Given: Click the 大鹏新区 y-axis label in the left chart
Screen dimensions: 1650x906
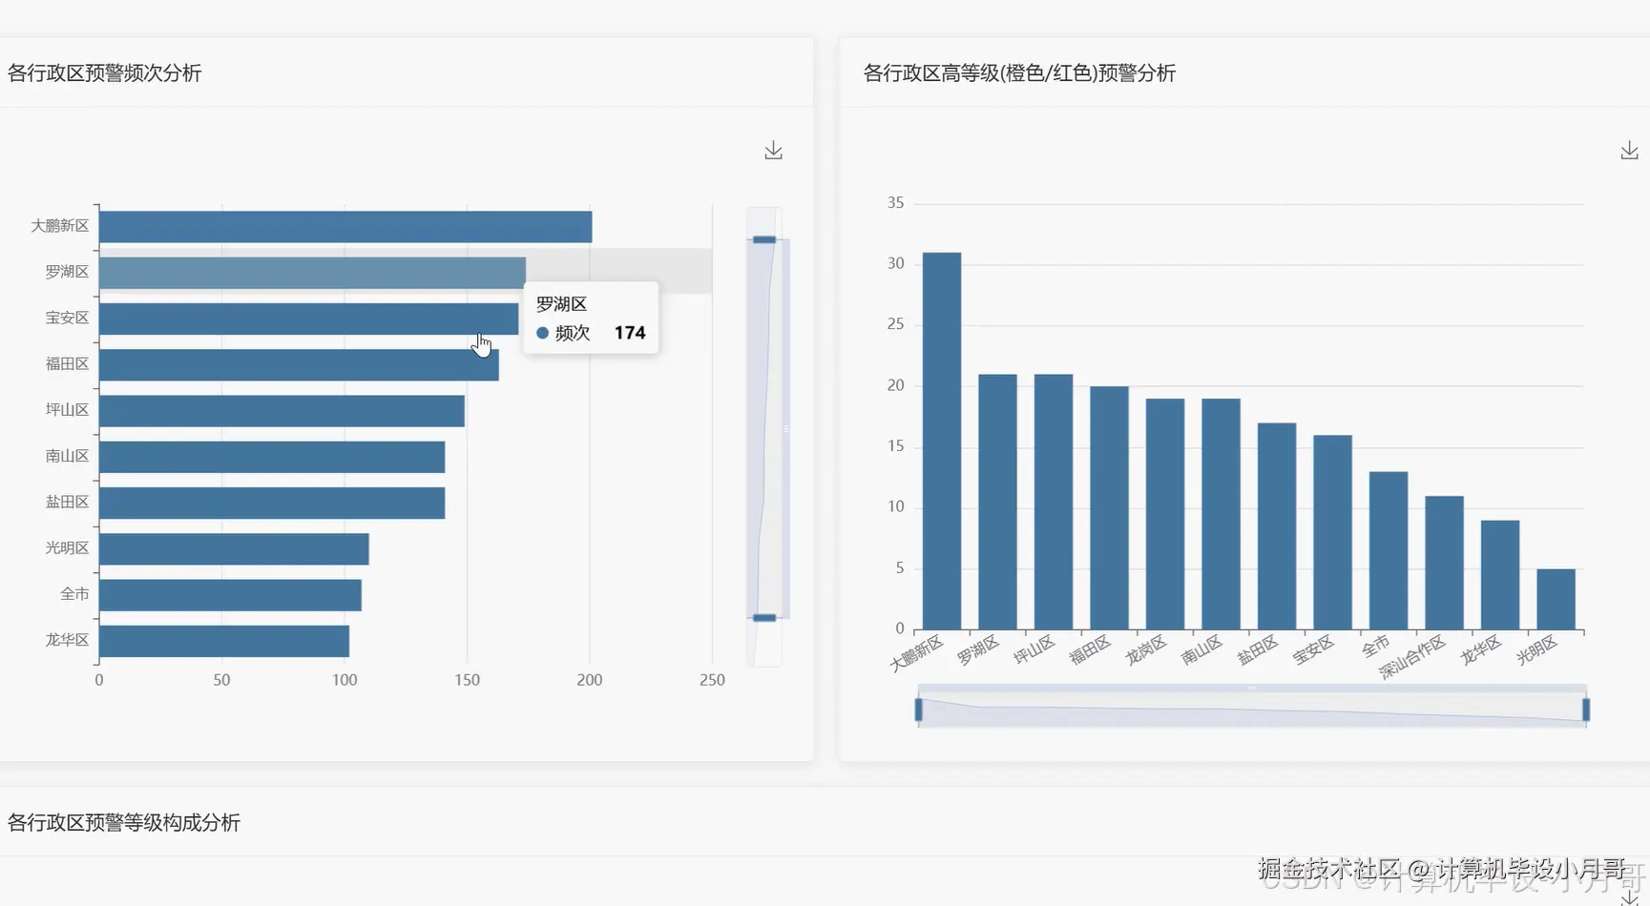Looking at the screenshot, I should 59,226.
